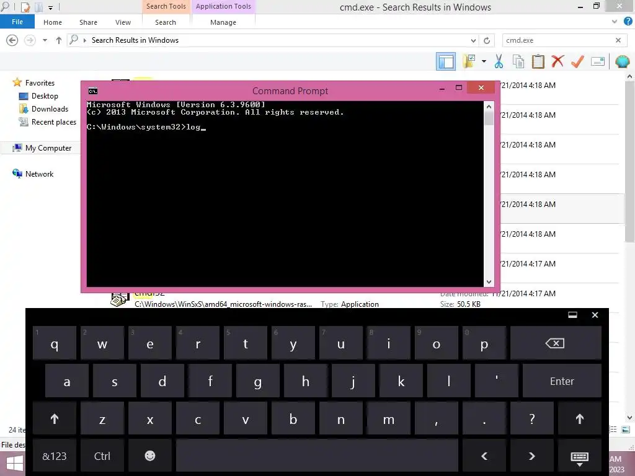Screen dimensions: 635x476
Task: Clear the cmd.exe search box text
Action: [x=618, y=40]
